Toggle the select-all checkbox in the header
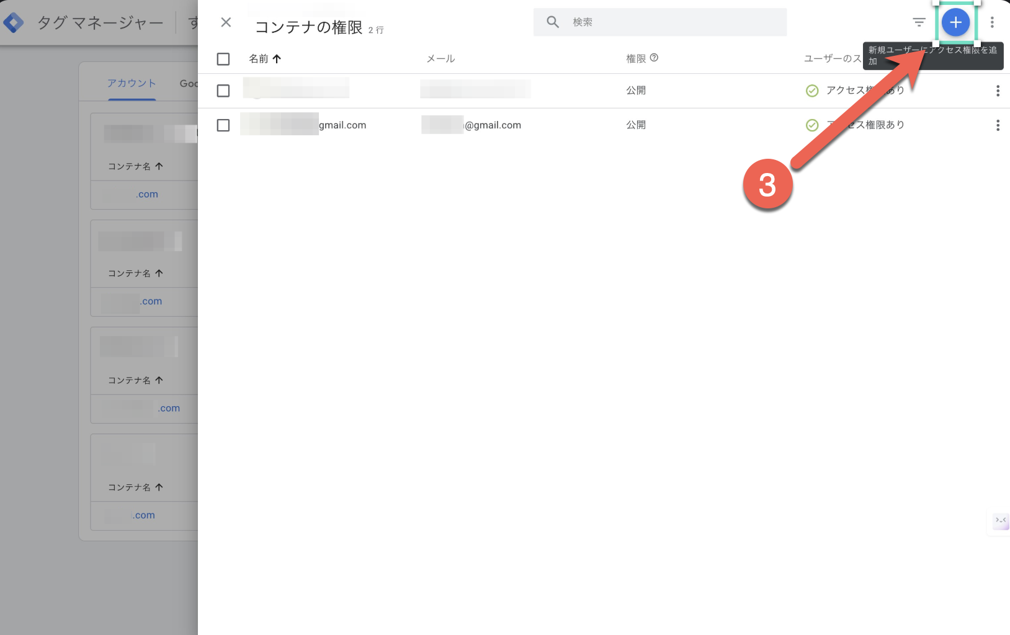The image size is (1010, 635). pyautogui.click(x=223, y=58)
